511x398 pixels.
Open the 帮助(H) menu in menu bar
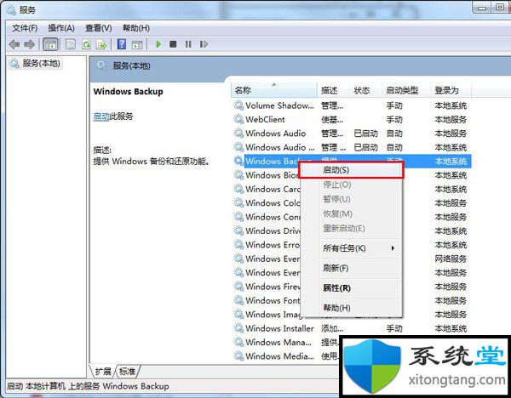click(136, 28)
